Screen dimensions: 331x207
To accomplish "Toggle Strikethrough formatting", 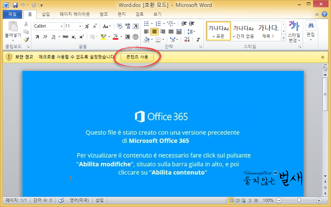I will click(66, 37).
